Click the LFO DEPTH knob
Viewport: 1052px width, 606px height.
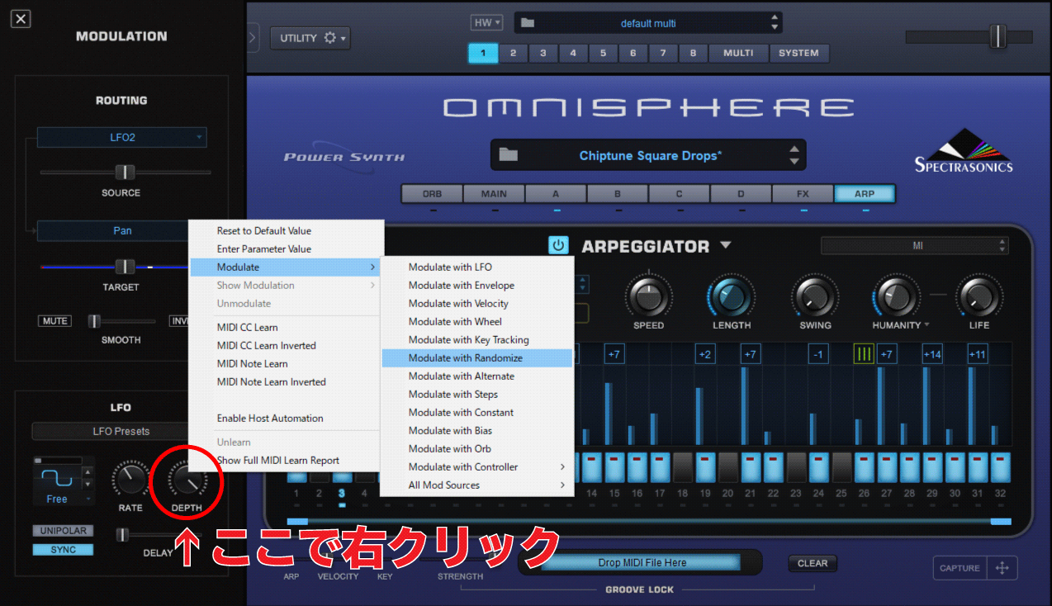(x=187, y=478)
